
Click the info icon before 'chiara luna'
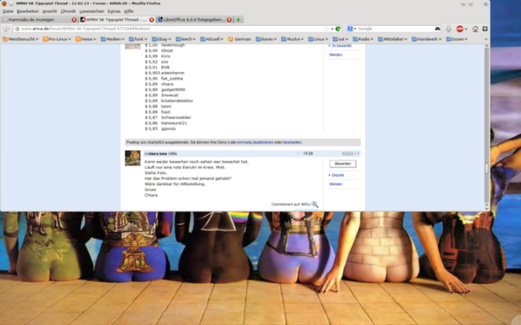point(145,154)
